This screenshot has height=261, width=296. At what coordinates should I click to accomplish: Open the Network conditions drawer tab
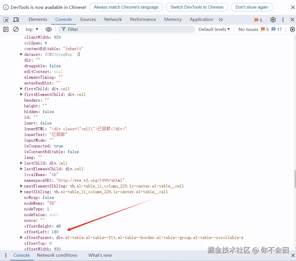(57, 255)
